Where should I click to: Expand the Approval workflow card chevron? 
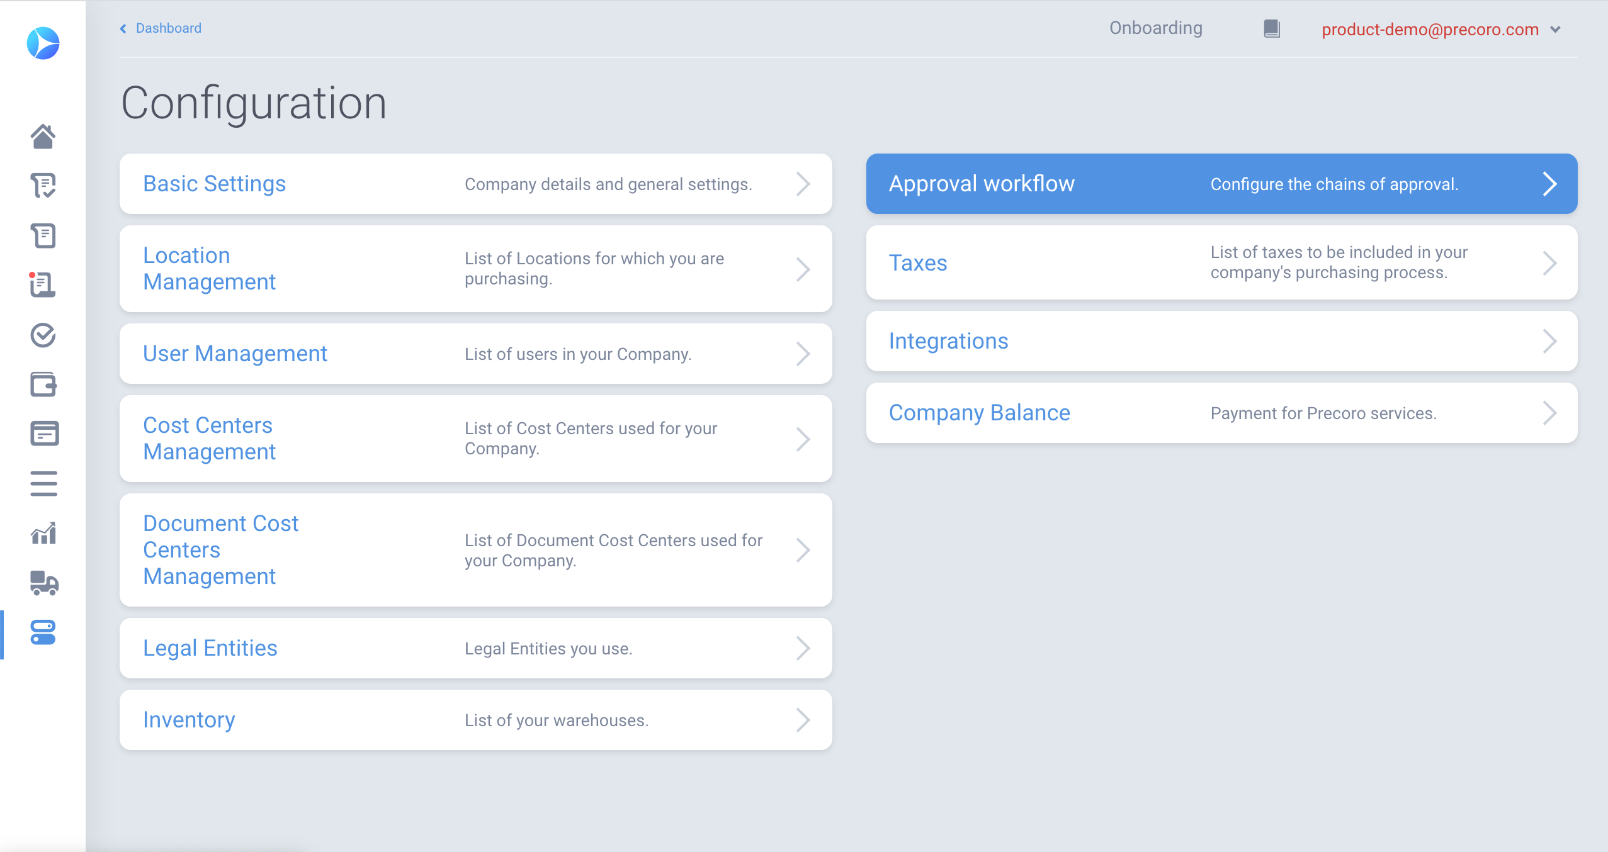1550,184
